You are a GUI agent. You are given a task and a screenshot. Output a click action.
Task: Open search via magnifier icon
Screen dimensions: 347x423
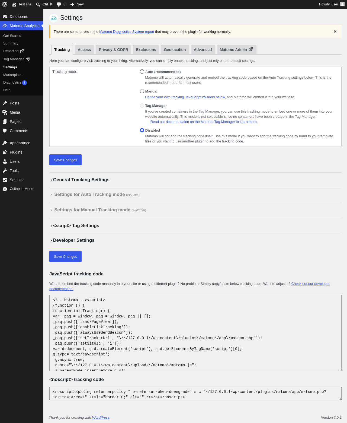point(38,4)
